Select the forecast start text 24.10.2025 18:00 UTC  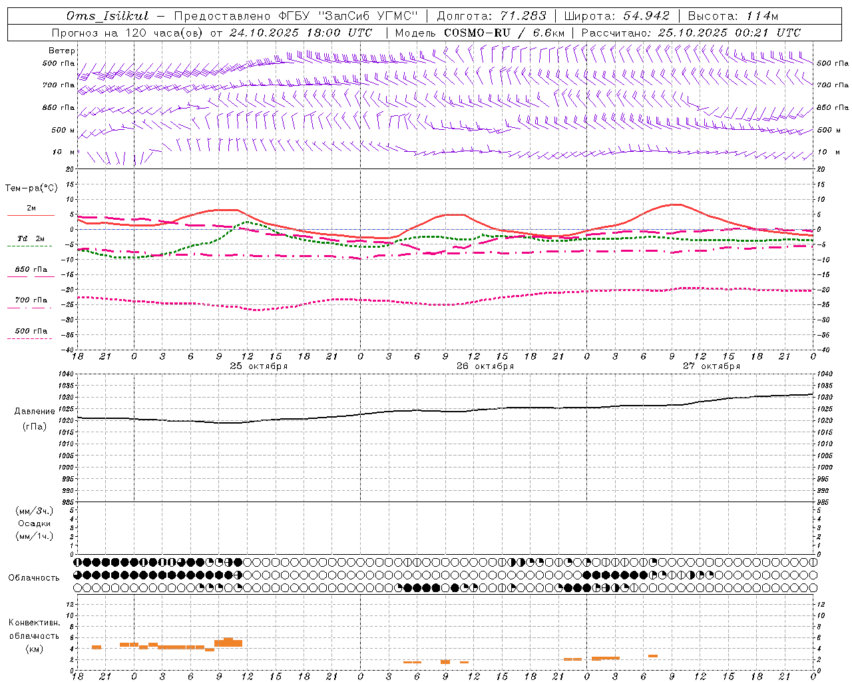tap(300, 33)
